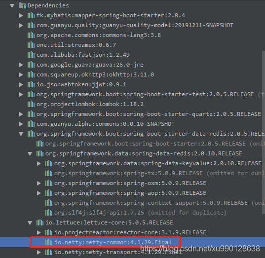The width and height of the screenshot is (265, 258).
Task: Select io.jsonwebtoken:jjwt:0.9.1 text
Action: point(81,84)
